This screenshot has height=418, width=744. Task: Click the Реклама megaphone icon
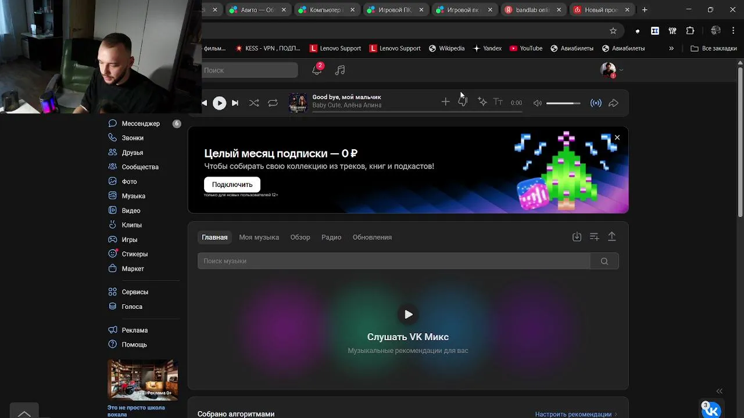(113, 330)
